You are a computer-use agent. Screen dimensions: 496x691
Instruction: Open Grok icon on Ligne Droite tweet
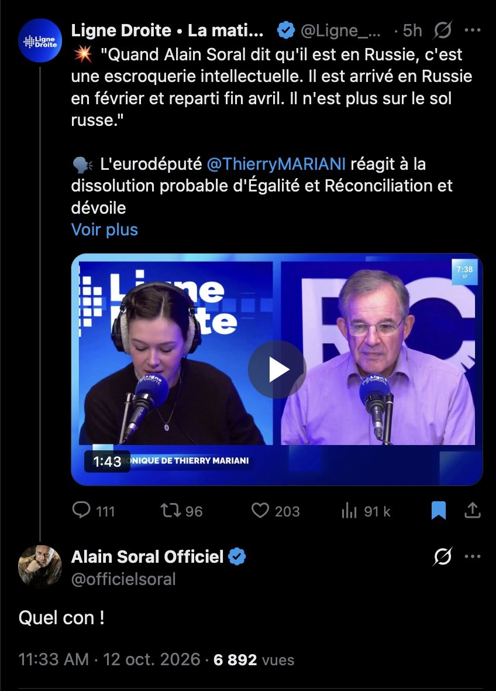click(442, 30)
